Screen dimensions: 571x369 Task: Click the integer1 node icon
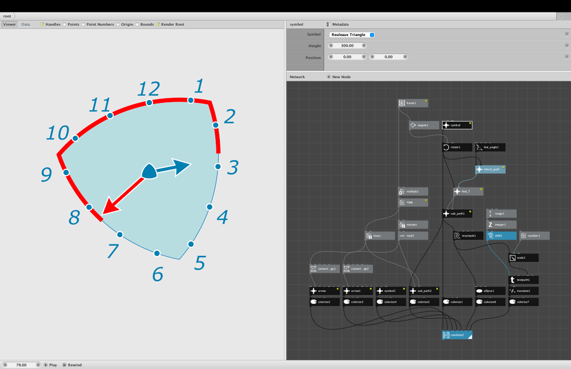pos(490,224)
